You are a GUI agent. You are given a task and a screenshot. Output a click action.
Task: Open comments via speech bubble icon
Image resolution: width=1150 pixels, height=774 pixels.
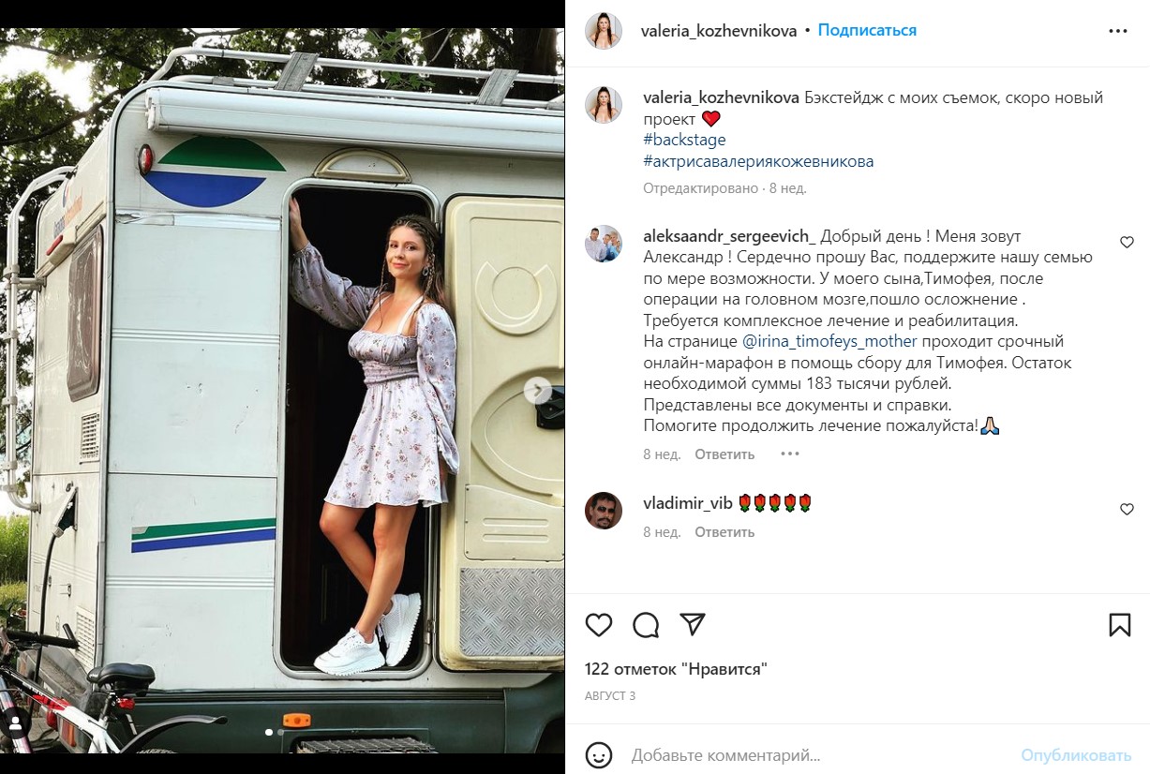point(646,625)
